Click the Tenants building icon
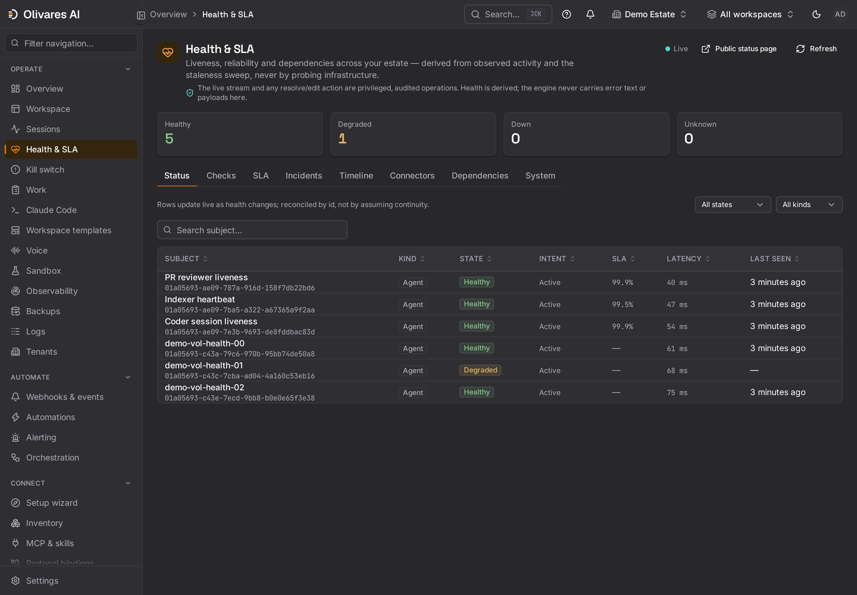The width and height of the screenshot is (857, 595). point(15,352)
